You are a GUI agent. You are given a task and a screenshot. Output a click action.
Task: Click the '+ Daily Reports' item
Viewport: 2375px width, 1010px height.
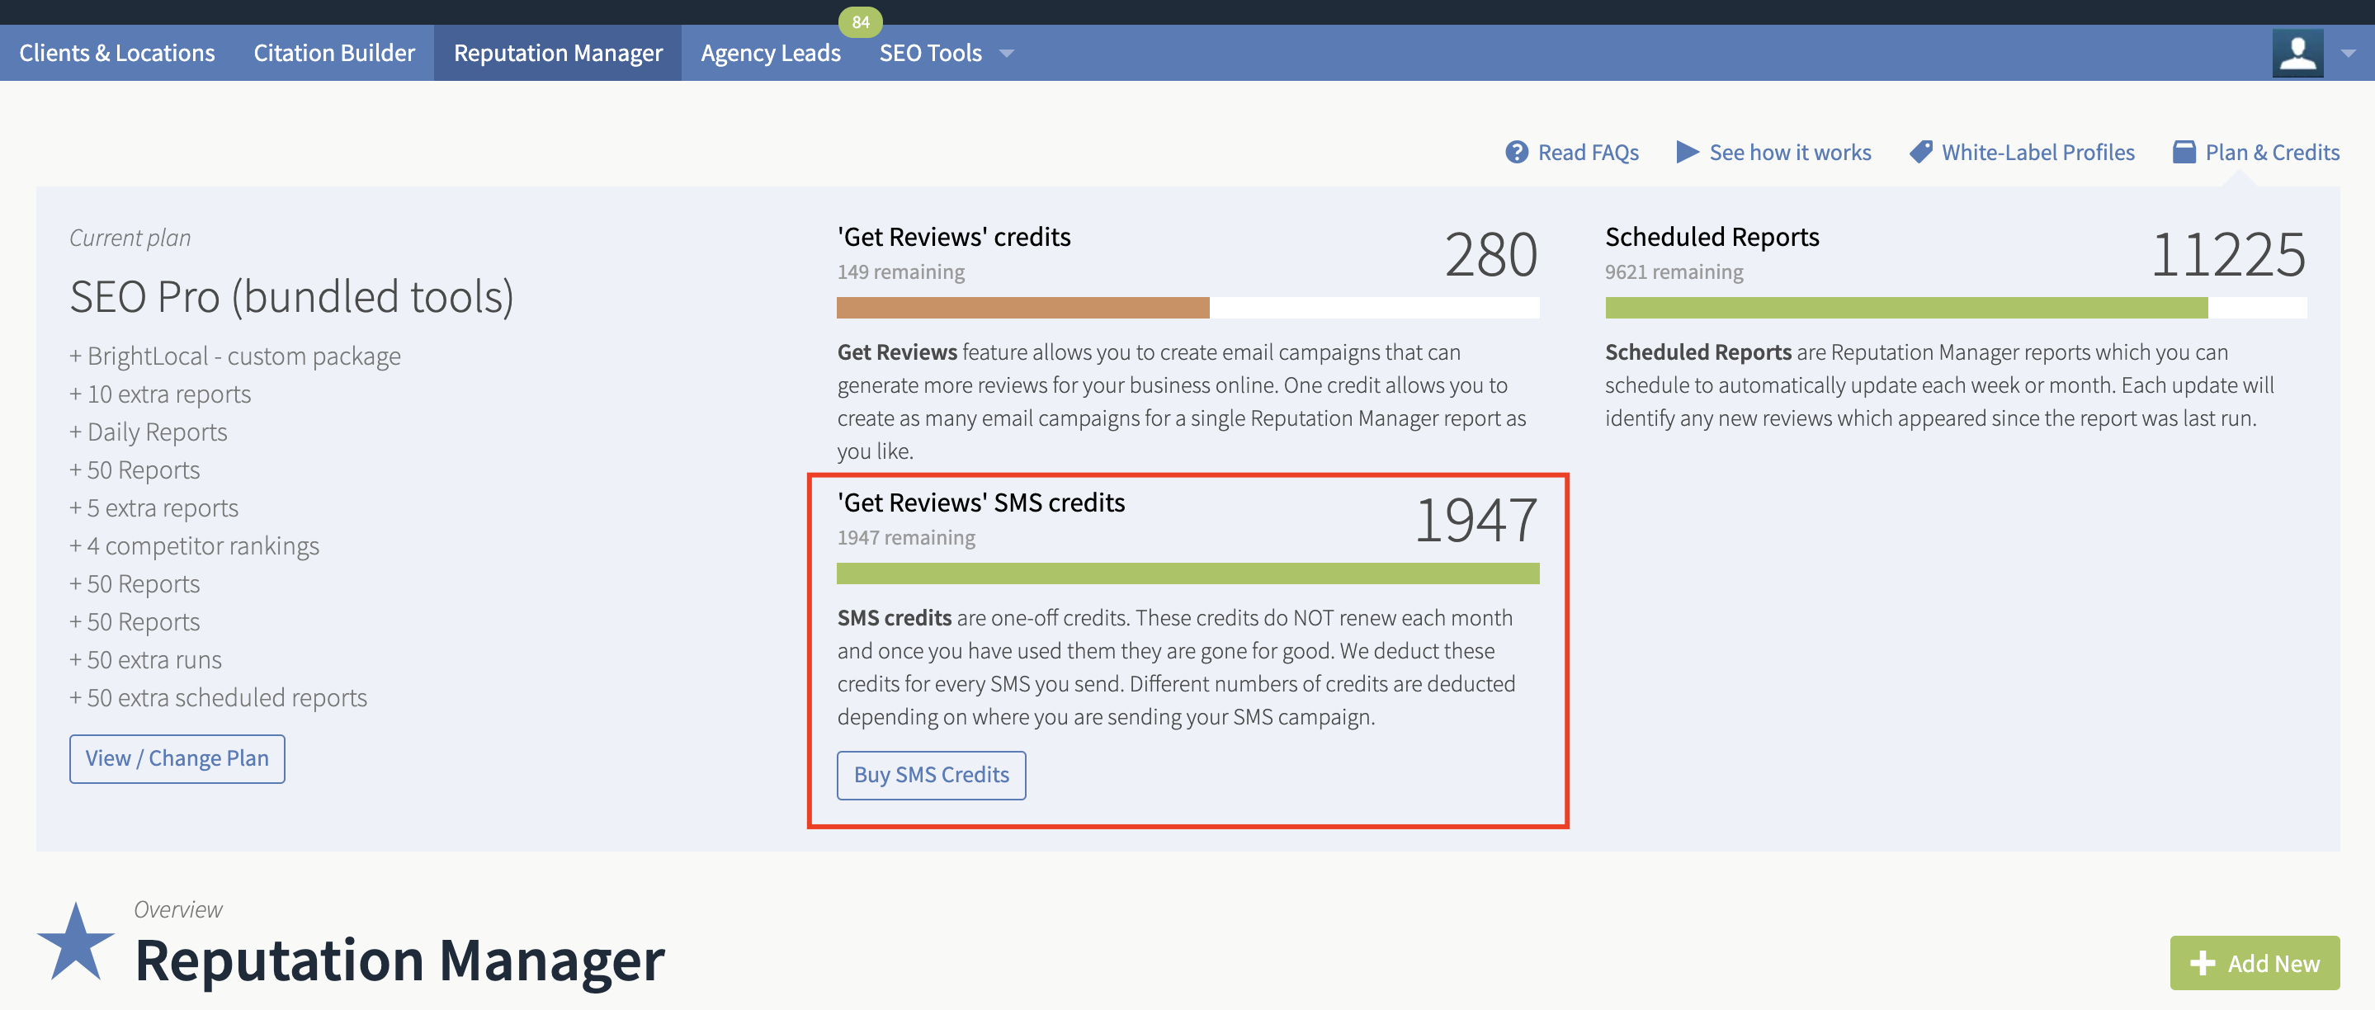[149, 432]
